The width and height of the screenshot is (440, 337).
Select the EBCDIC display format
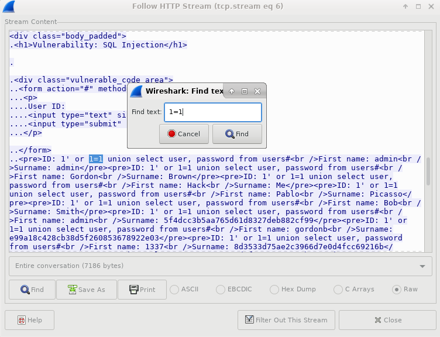221,290
